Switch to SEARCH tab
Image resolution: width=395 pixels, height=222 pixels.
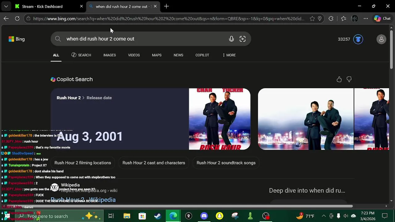[81, 55]
